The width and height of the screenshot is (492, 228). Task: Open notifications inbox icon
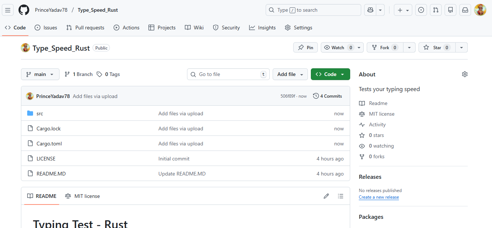(x=465, y=10)
